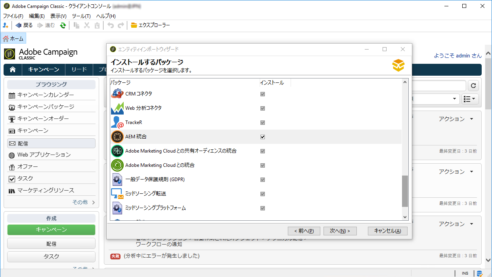Click the 配信 create button
The width and height of the screenshot is (492, 277).
[x=51, y=244]
